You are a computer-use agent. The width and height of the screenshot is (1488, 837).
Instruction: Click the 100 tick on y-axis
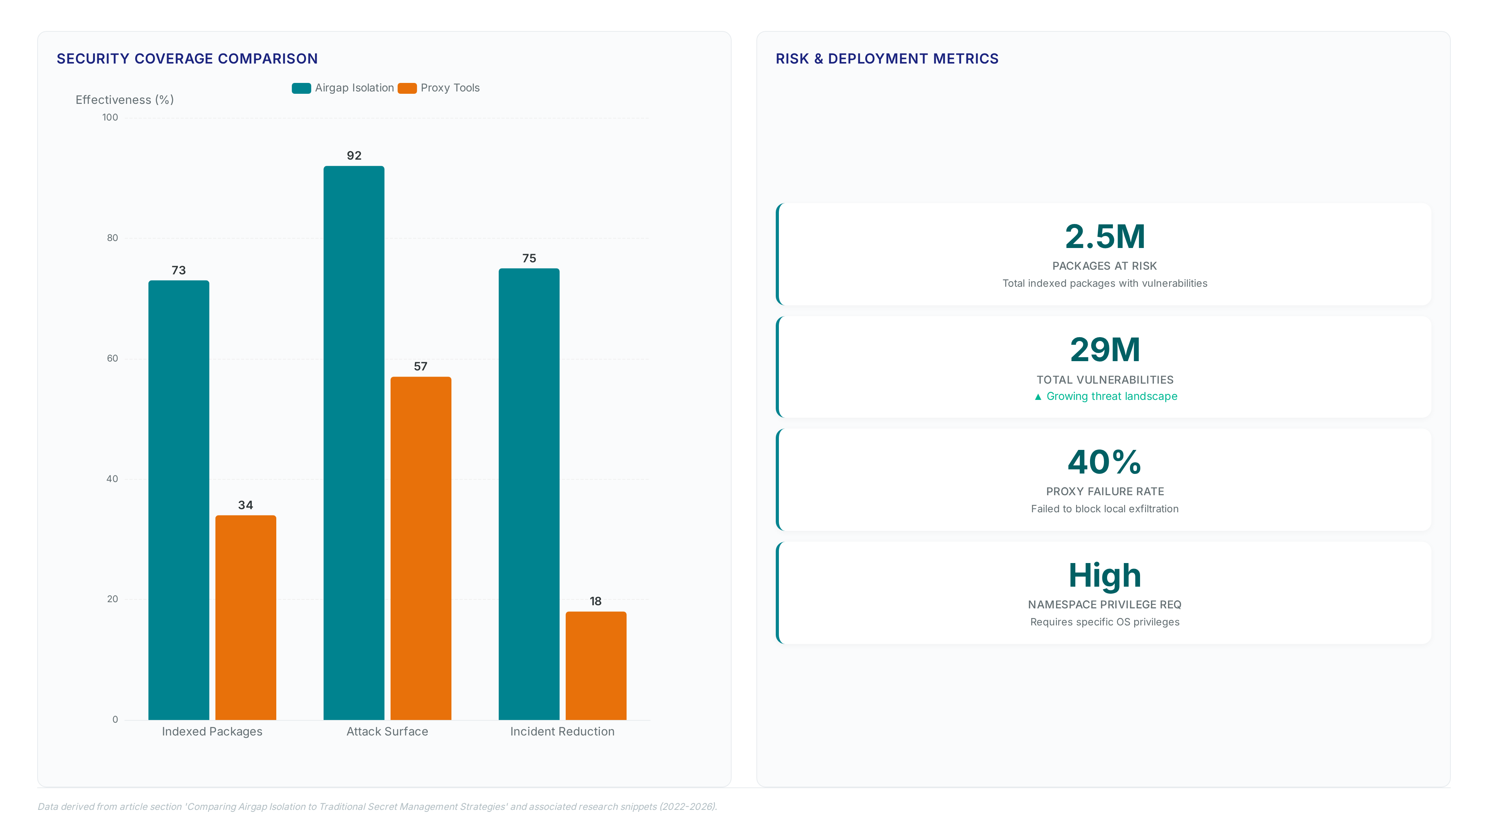[110, 117]
